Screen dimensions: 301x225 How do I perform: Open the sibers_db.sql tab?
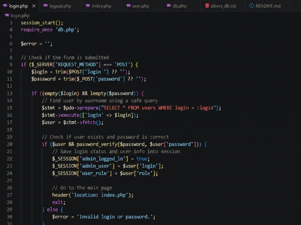coord(223,6)
